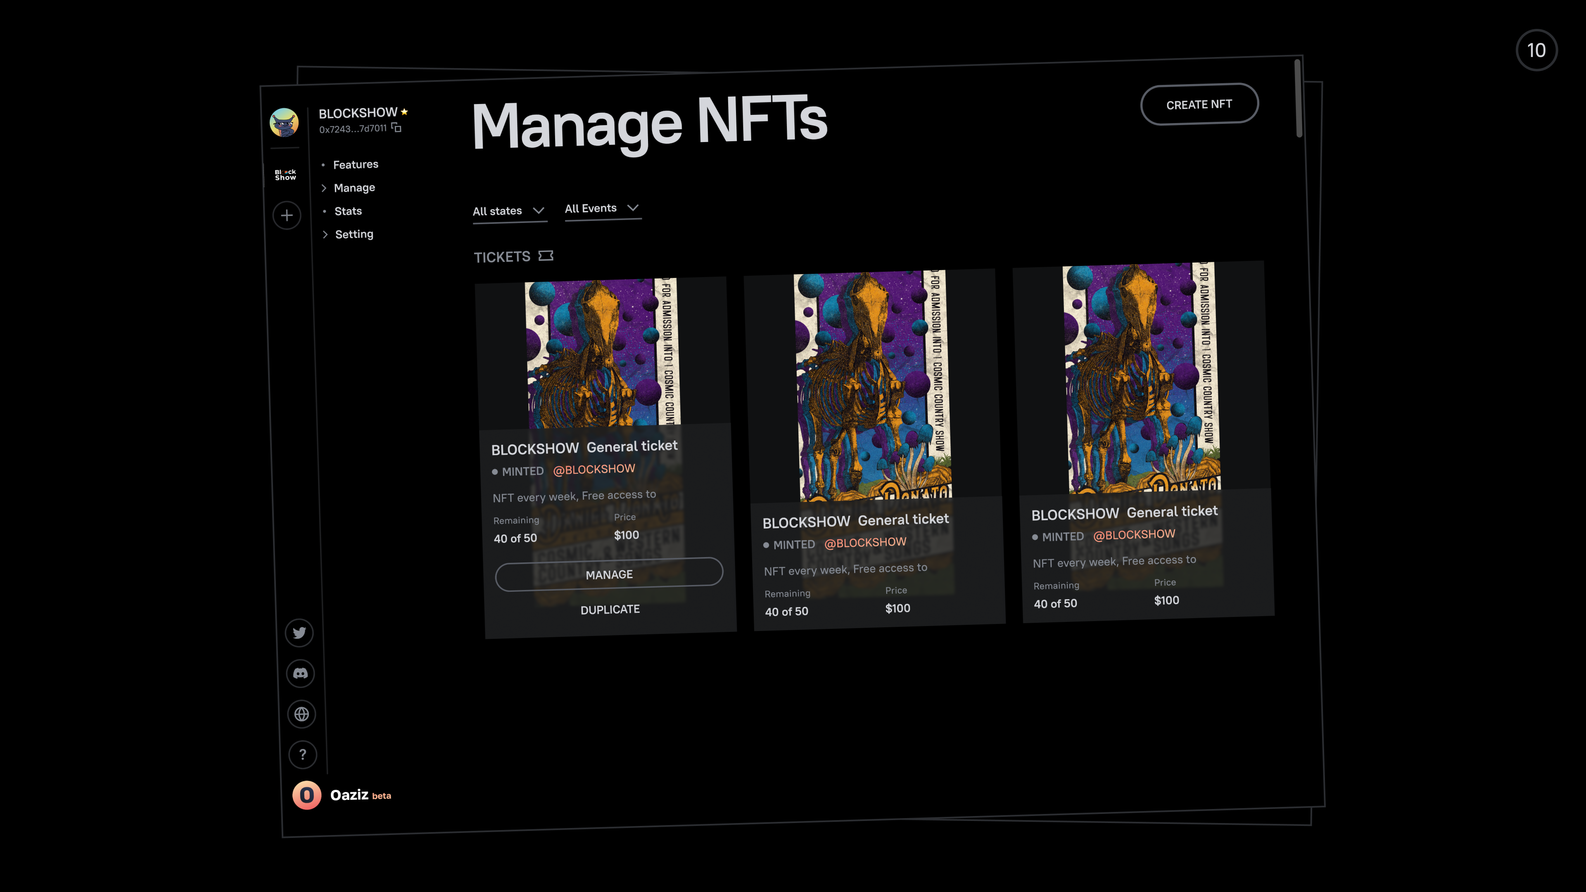Open the help question mark icon
Image resolution: width=1586 pixels, height=892 pixels.
(x=303, y=755)
